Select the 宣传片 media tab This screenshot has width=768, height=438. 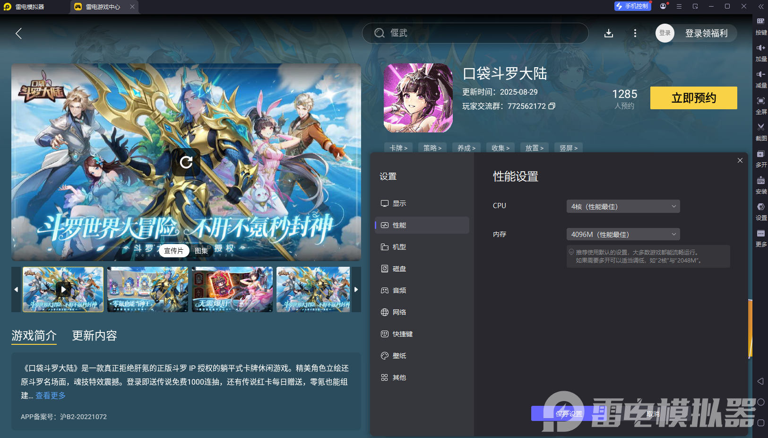[174, 251]
